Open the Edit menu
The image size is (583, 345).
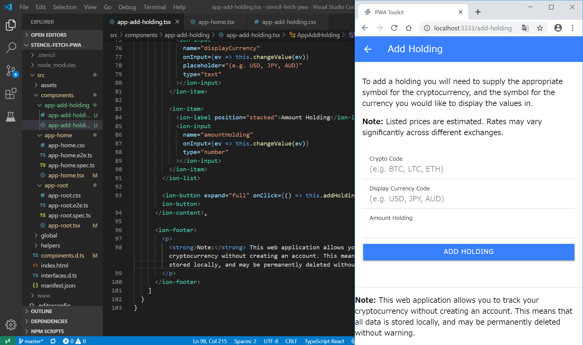coord(41,7)
